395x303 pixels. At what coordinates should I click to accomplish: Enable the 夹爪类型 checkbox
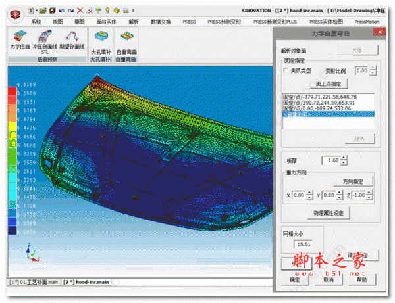tap(286, 70)
